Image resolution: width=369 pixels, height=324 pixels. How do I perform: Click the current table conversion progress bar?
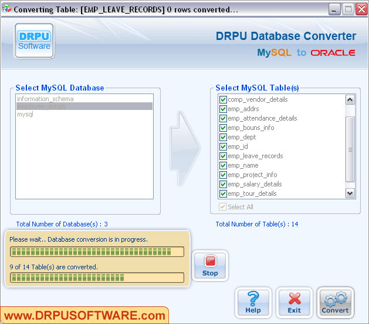(97, 252)
